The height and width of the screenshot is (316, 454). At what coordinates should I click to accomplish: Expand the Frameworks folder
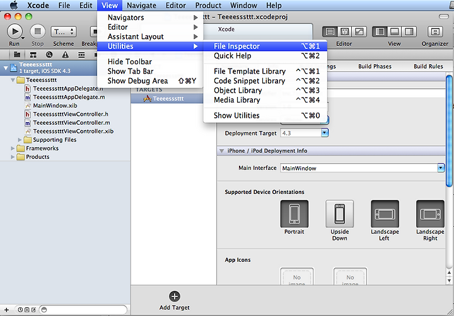pos(13,149)
